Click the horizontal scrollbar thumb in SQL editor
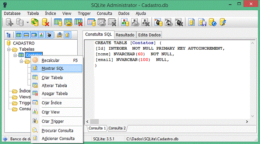260x144 pixels. (x=95, y=122)
